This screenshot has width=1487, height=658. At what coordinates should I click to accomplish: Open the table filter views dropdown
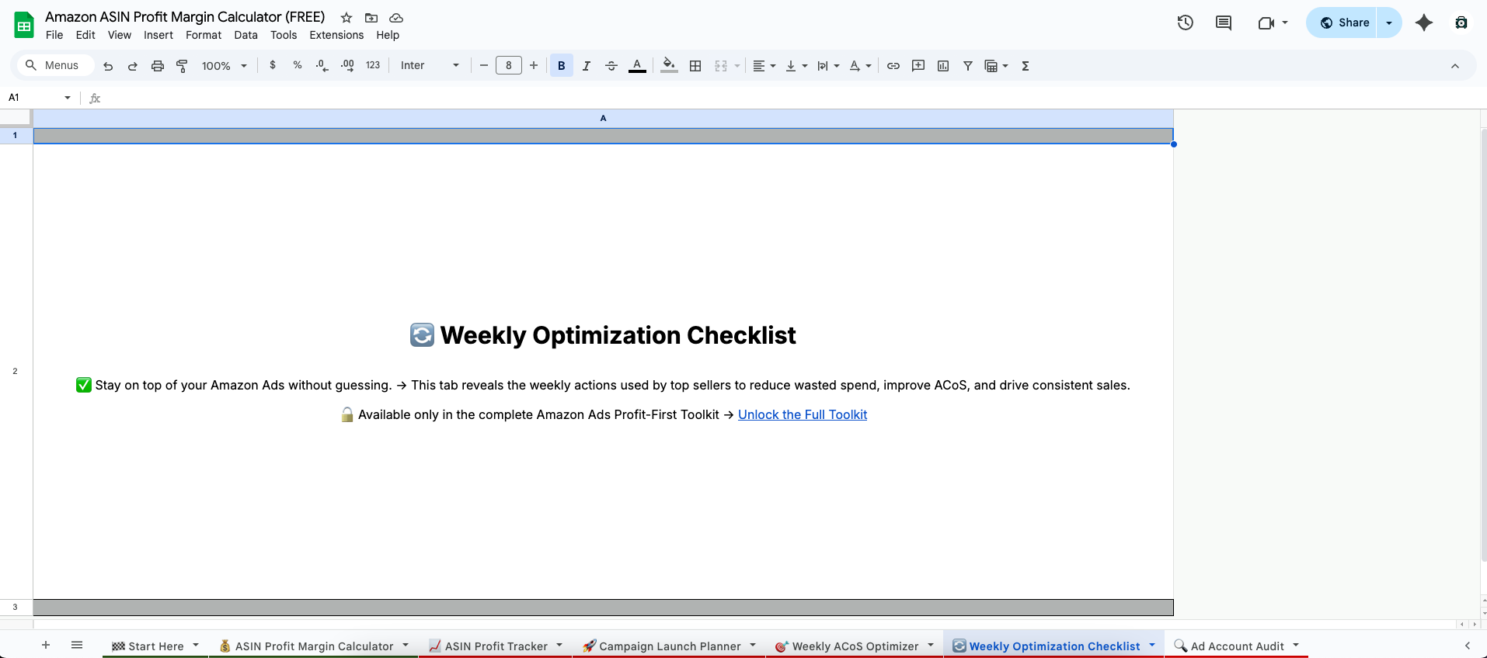[x=996, y=66]
